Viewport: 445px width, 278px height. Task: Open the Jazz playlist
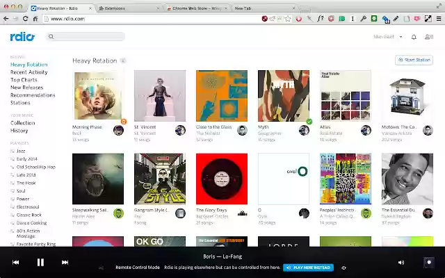click(x=21, y=151)
